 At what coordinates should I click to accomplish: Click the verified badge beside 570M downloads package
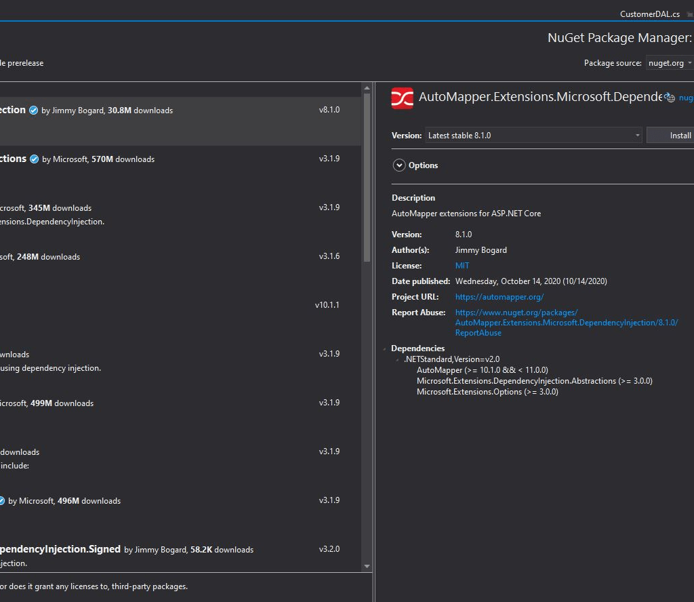34,159
